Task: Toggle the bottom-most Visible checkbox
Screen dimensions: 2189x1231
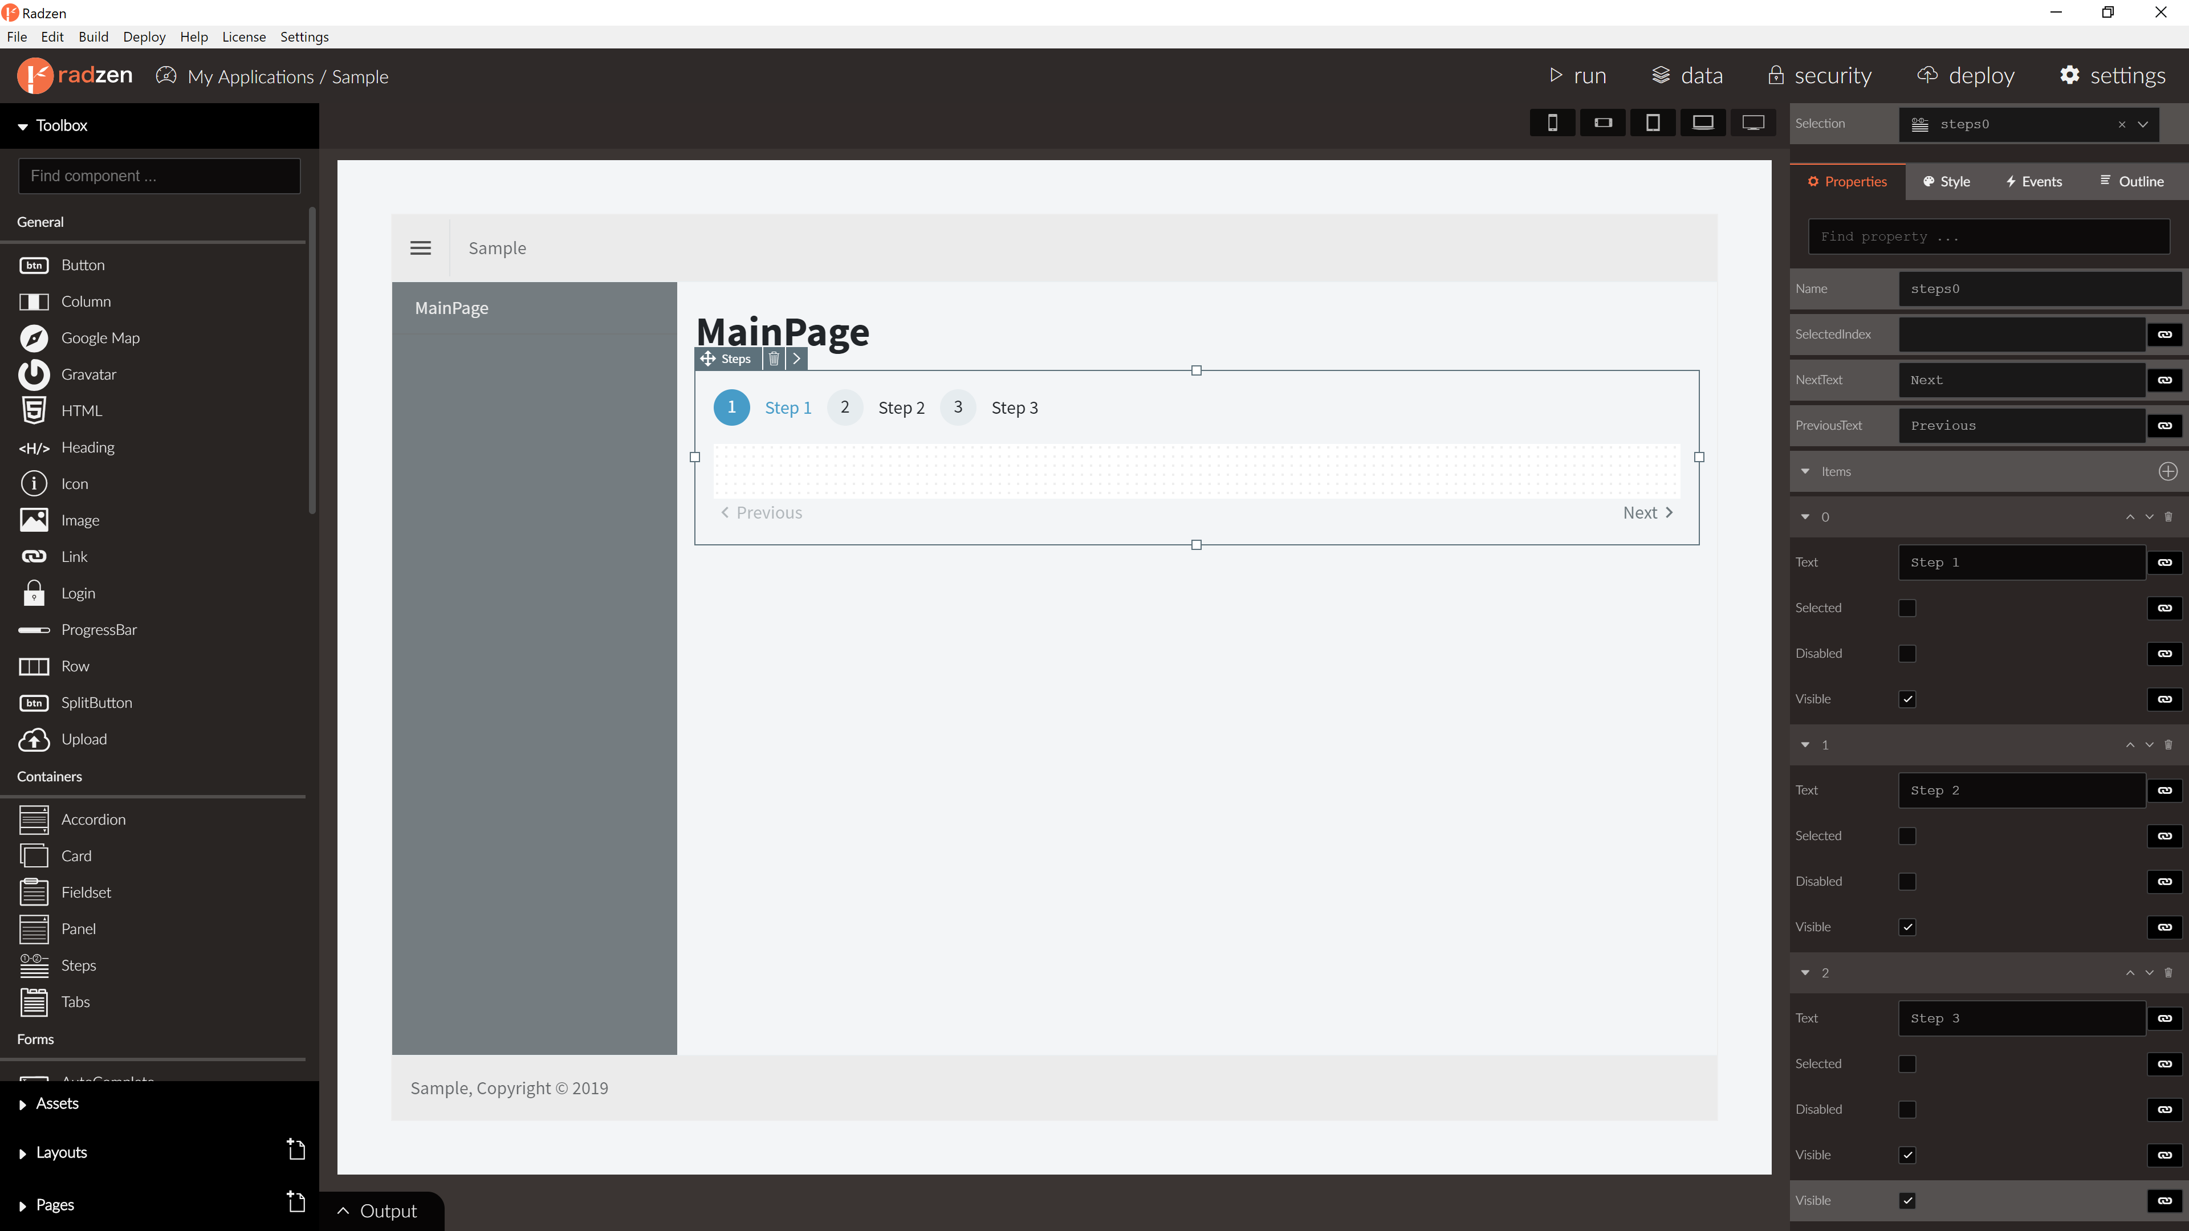Action: pyautogui.click(x=1908, y=1200)
